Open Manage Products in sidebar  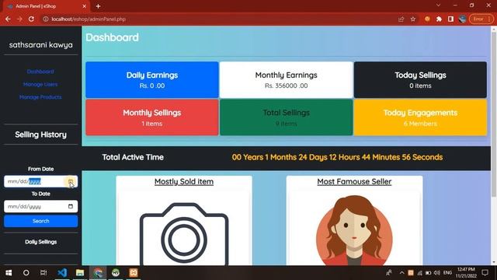pos(40,97)
